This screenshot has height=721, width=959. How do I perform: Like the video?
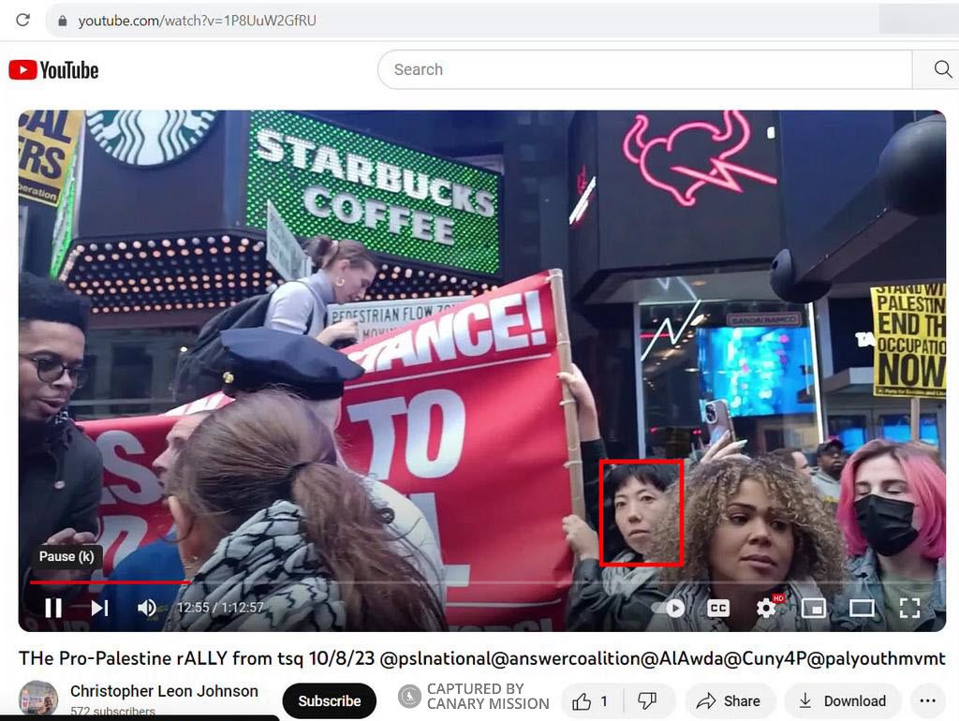click(x=585, y=700)
